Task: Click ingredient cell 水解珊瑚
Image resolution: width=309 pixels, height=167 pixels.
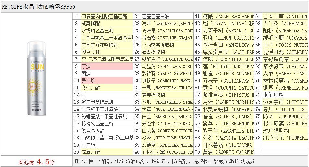Action: [285, 95]
